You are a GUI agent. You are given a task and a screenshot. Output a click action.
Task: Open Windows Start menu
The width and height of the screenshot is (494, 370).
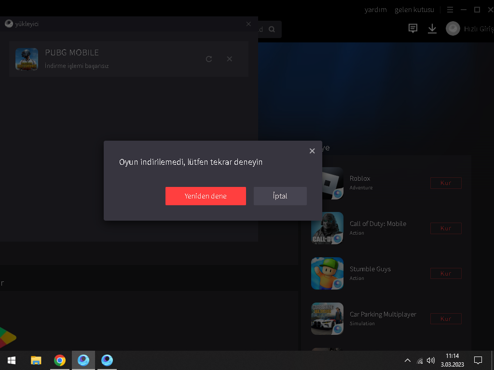12,360
